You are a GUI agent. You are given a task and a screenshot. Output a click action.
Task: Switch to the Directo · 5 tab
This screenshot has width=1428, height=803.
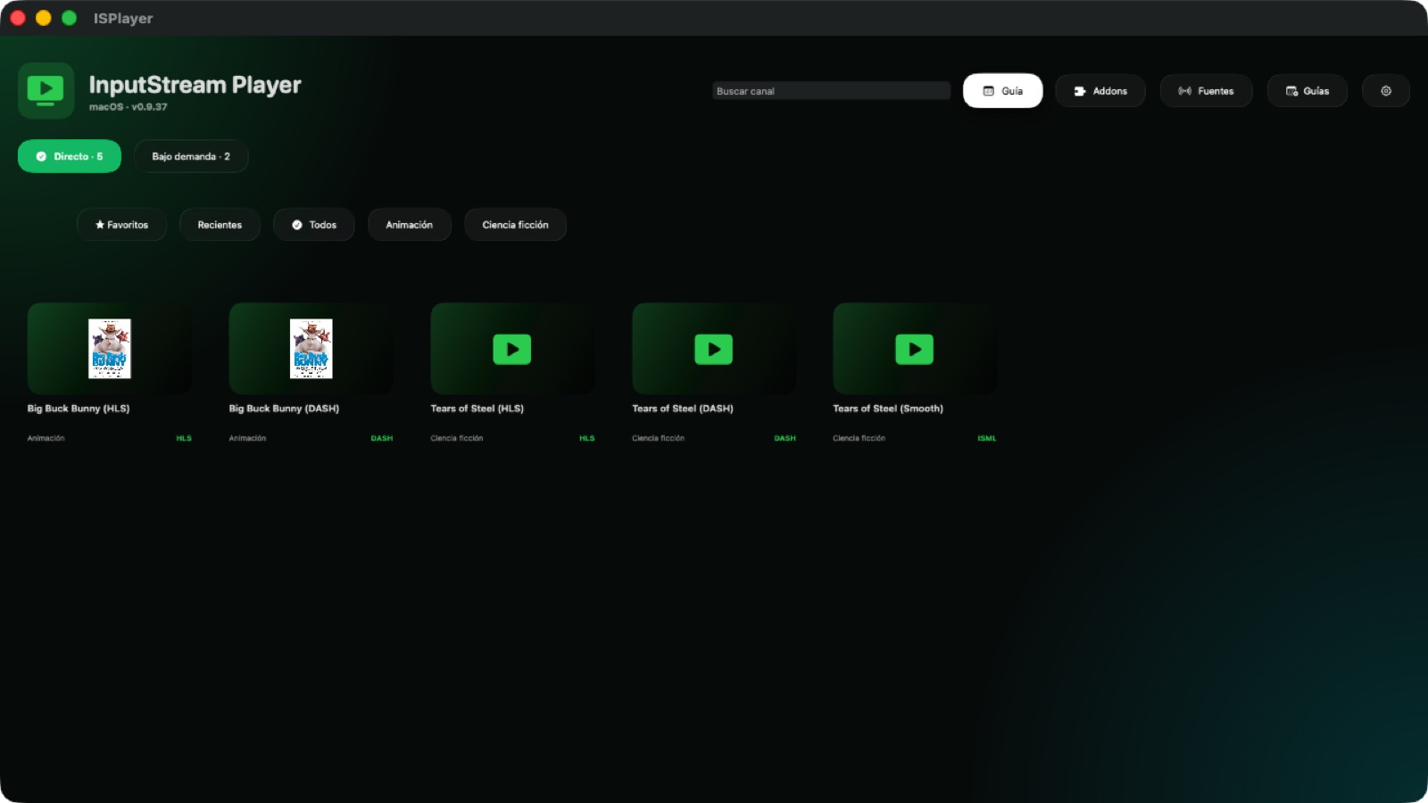[x=70, y=156]
